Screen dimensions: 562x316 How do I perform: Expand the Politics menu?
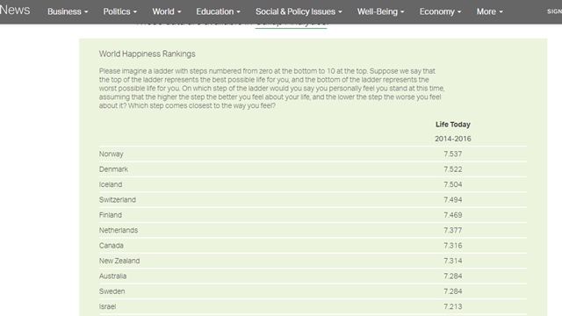coord(120,11)
